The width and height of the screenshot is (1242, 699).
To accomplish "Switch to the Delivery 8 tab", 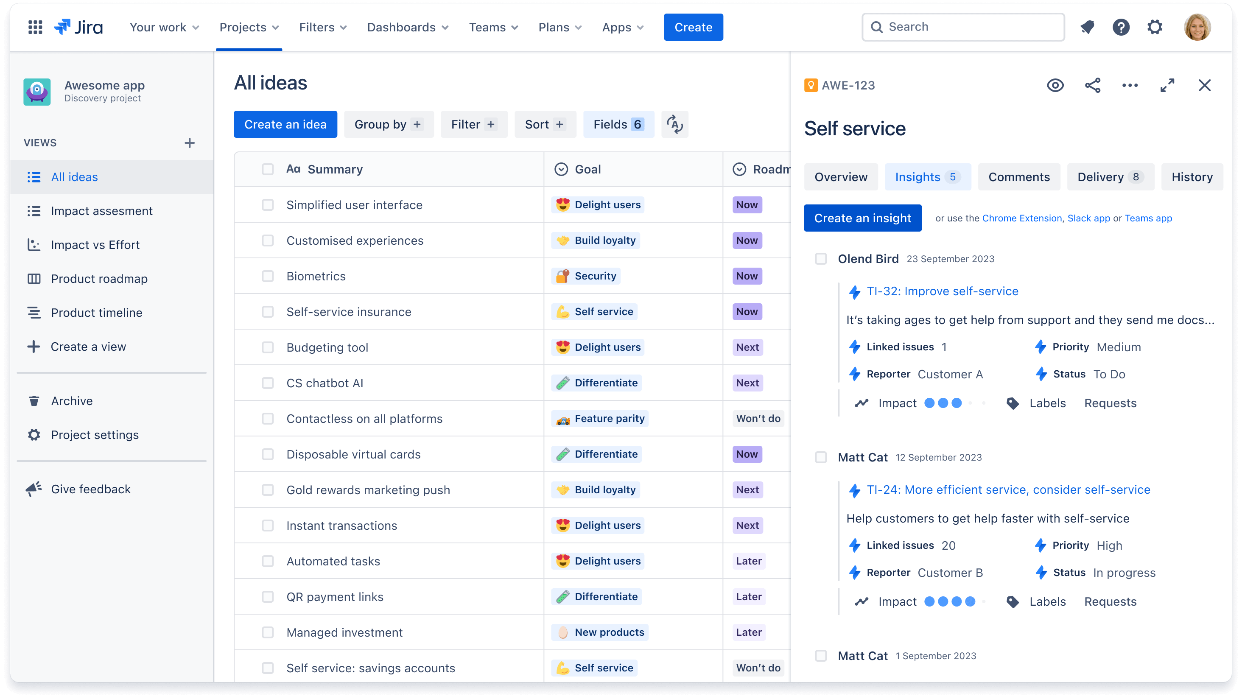I will pyautogui.click(x=1109, y=177).
